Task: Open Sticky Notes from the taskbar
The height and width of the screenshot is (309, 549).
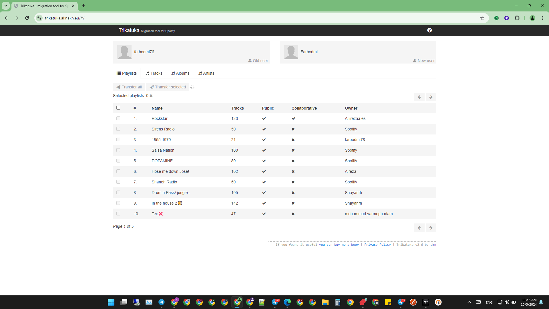Action: click(x=388, y=302)
